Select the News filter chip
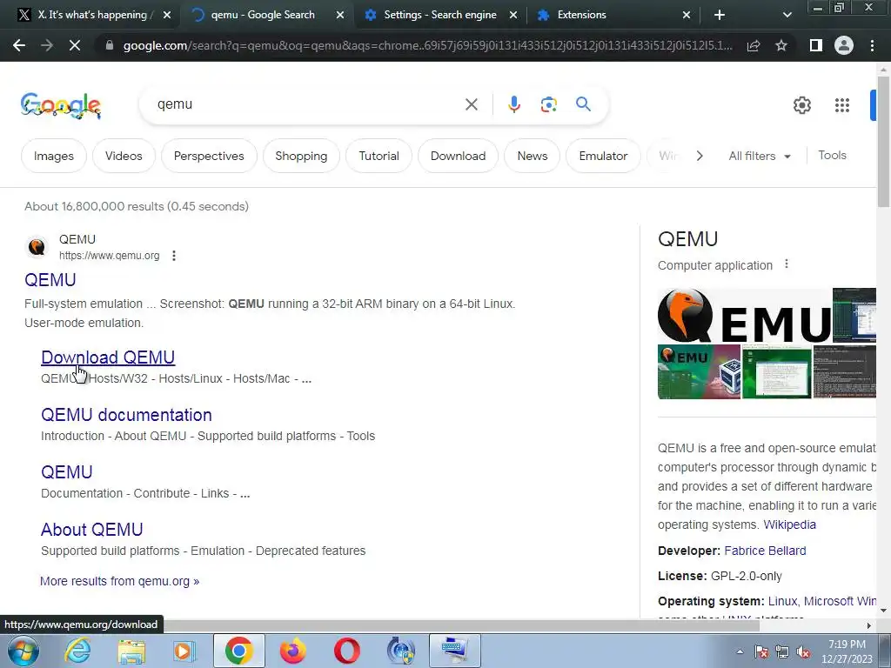 coord(533,156)
